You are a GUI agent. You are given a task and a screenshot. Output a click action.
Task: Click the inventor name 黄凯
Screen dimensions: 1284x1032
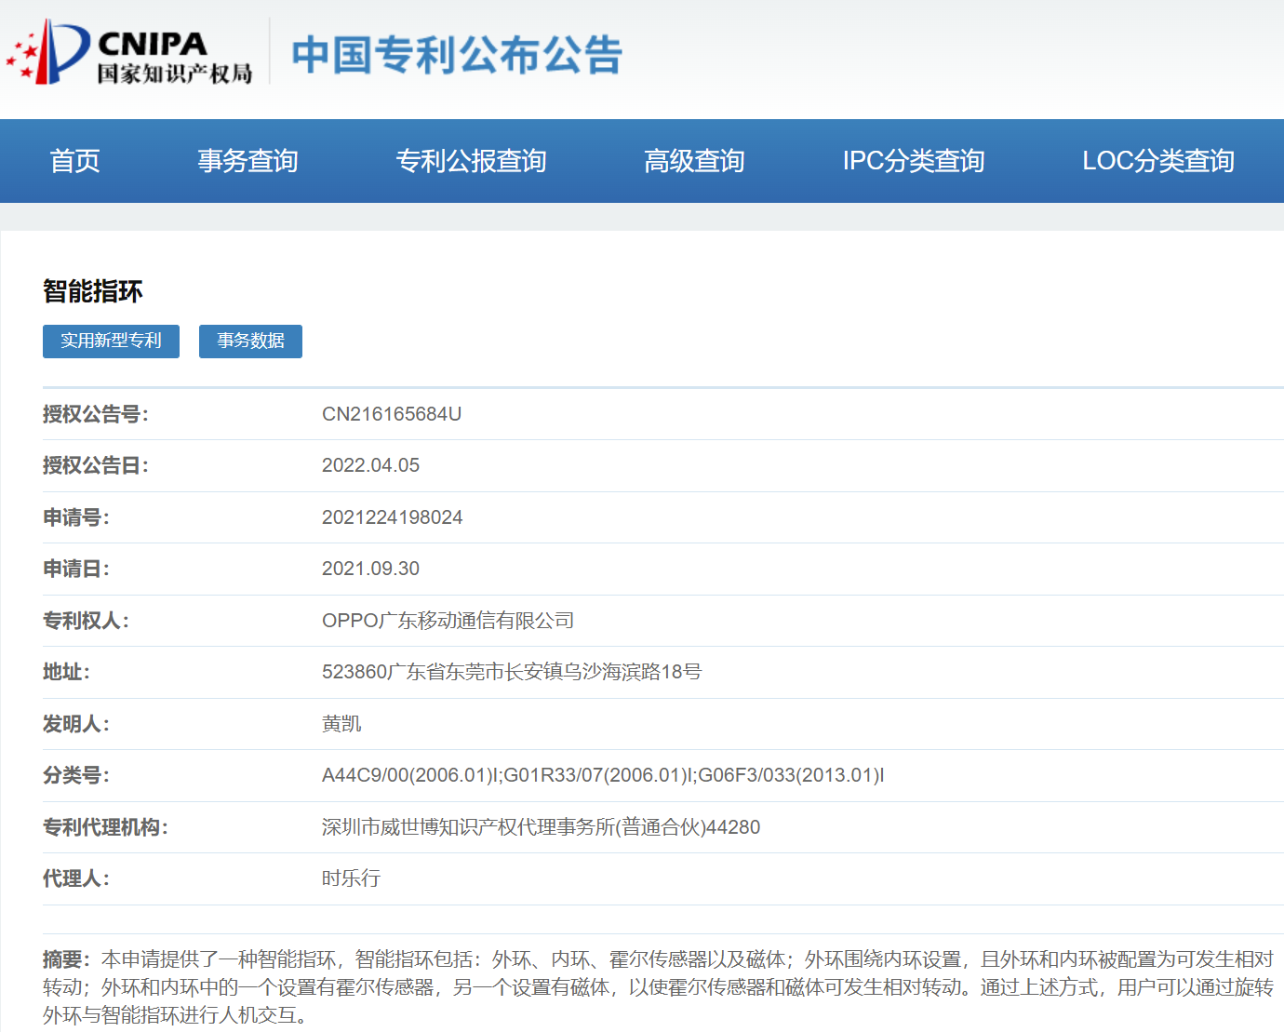[x=341, y=723]
